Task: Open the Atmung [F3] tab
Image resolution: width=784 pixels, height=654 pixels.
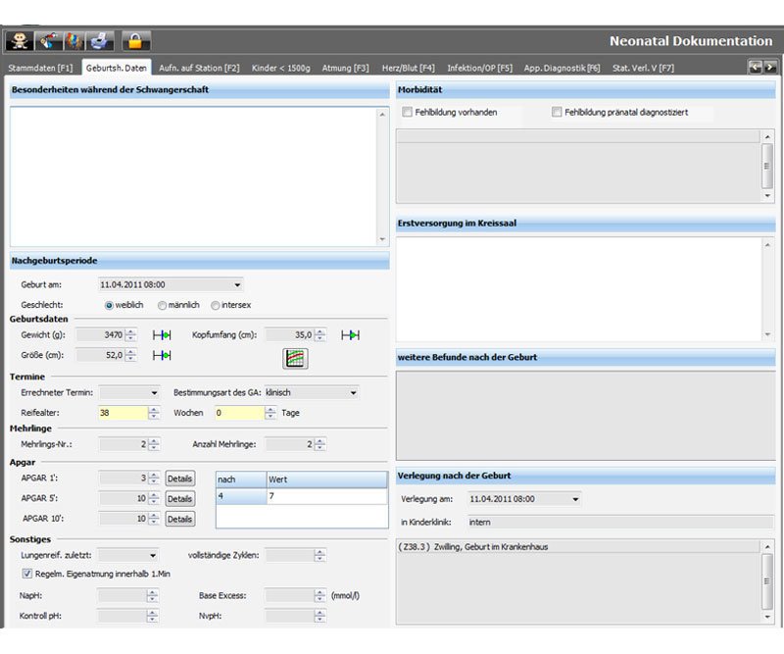Action: click(346, 68)
